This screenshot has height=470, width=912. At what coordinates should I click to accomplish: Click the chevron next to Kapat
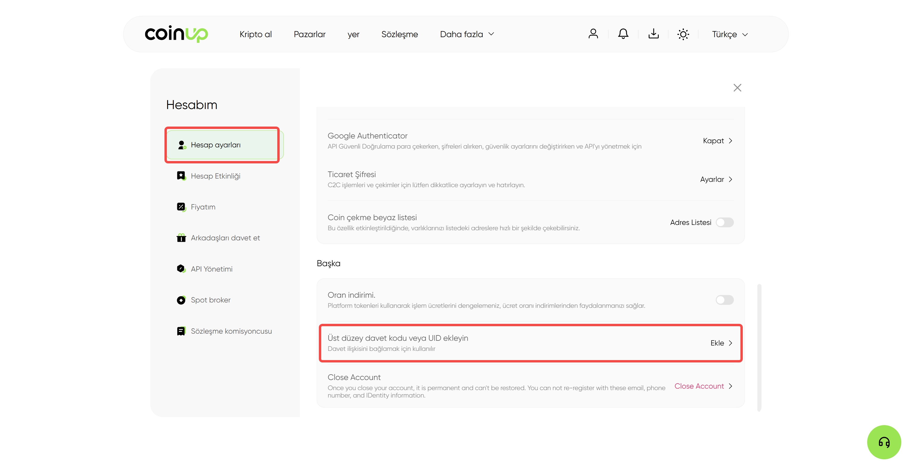(730, 141)
